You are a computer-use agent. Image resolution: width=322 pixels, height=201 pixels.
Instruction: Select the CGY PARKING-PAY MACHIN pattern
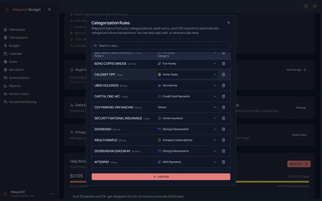[x=114, y=107]
